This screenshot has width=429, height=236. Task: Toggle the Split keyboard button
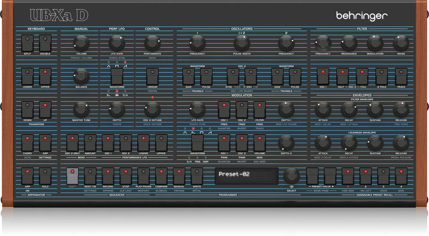click(27, 43)
